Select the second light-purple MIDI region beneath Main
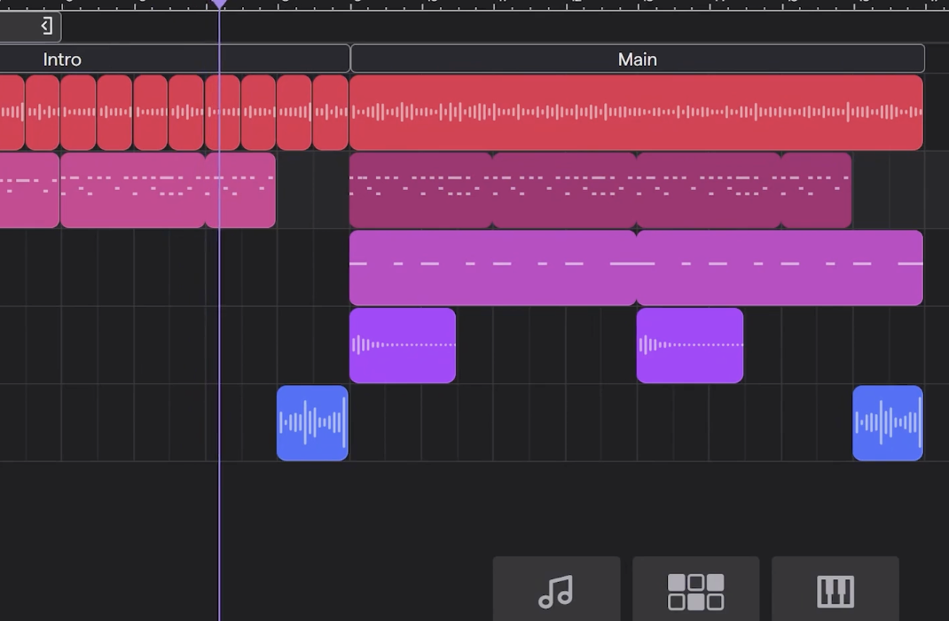The width and height of the screenshot is (949, 621). coord(780,268)
